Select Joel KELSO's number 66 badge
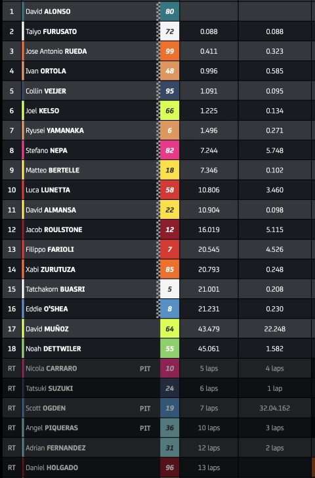Image resolution: width=315 pixels, height=478 pixels. point(170,111)
